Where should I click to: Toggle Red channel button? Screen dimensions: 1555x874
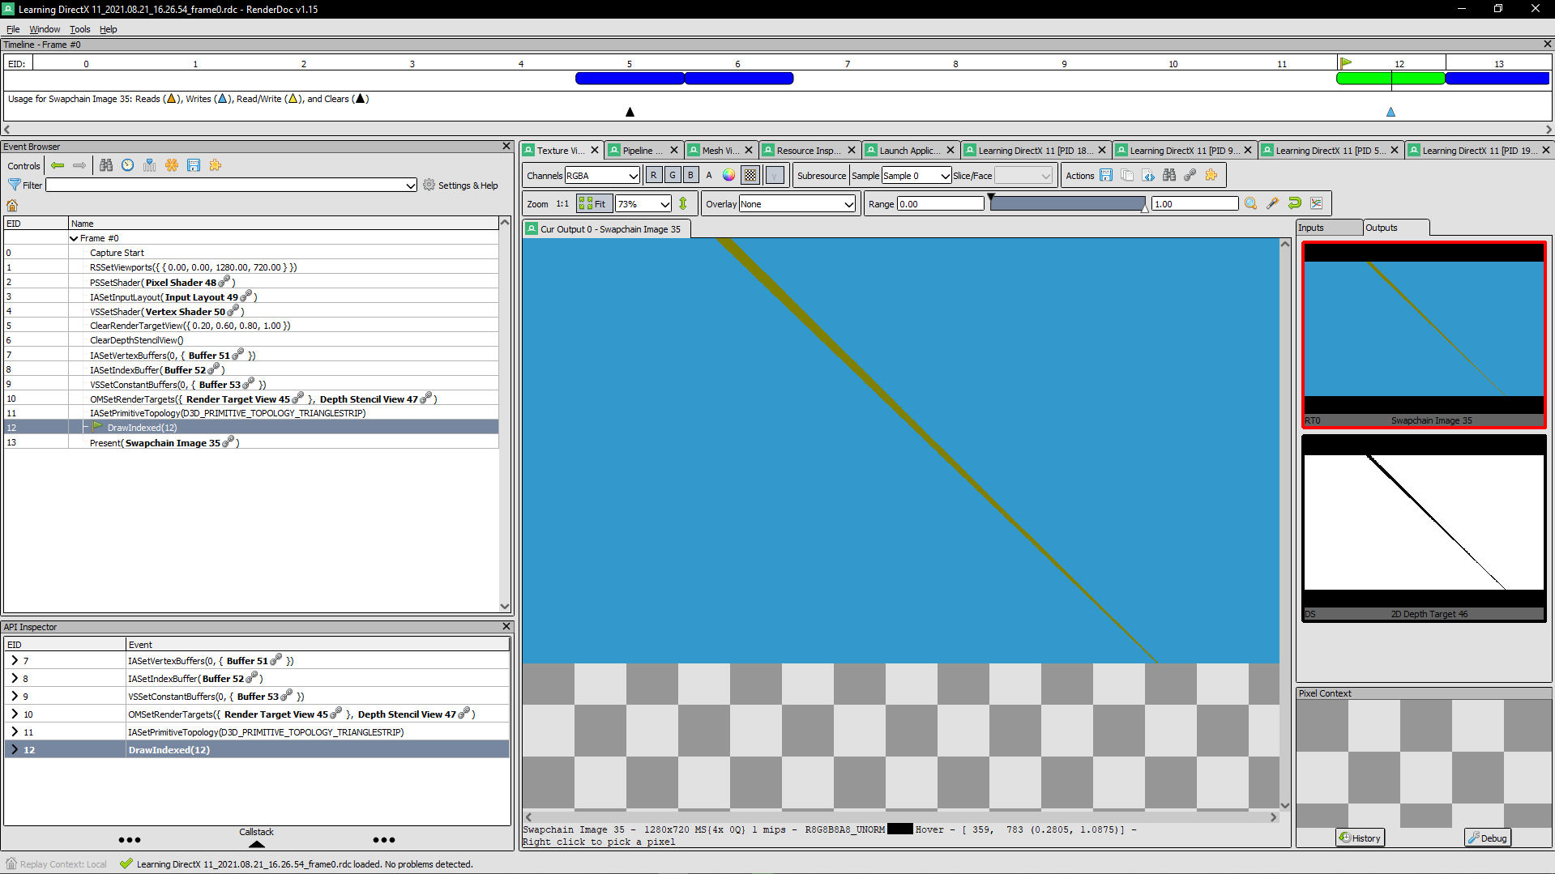point(654,175)
